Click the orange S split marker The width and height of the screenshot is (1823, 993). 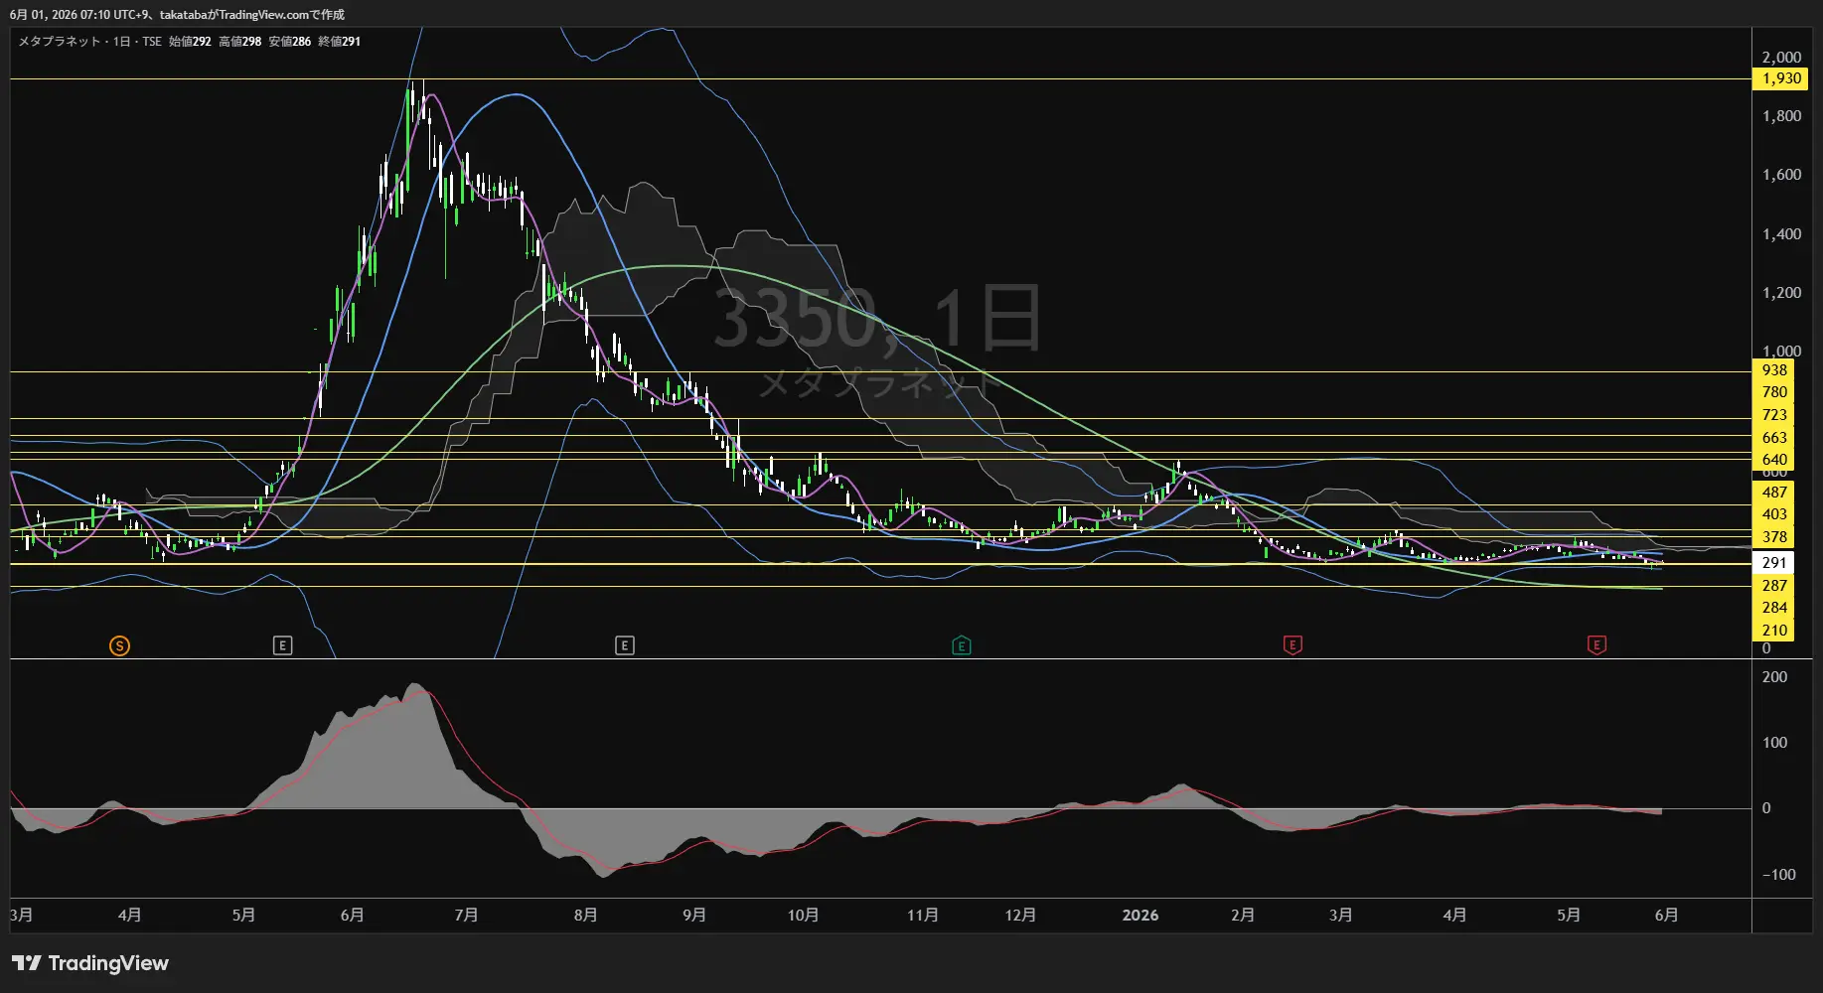tap(119, 646)
